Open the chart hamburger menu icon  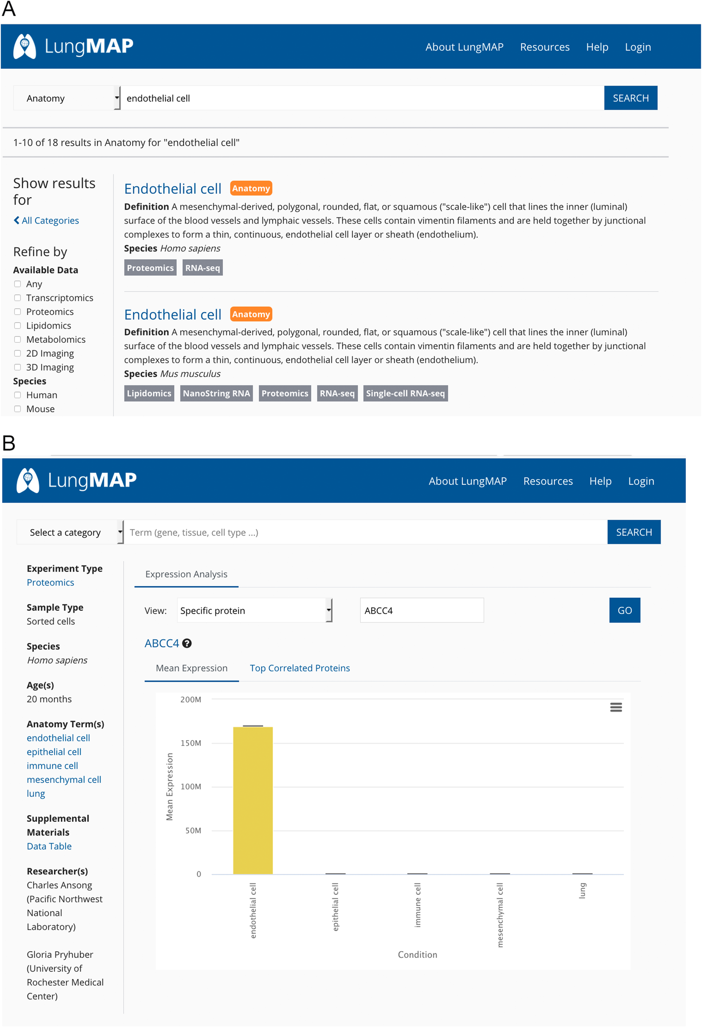(616, 707)
